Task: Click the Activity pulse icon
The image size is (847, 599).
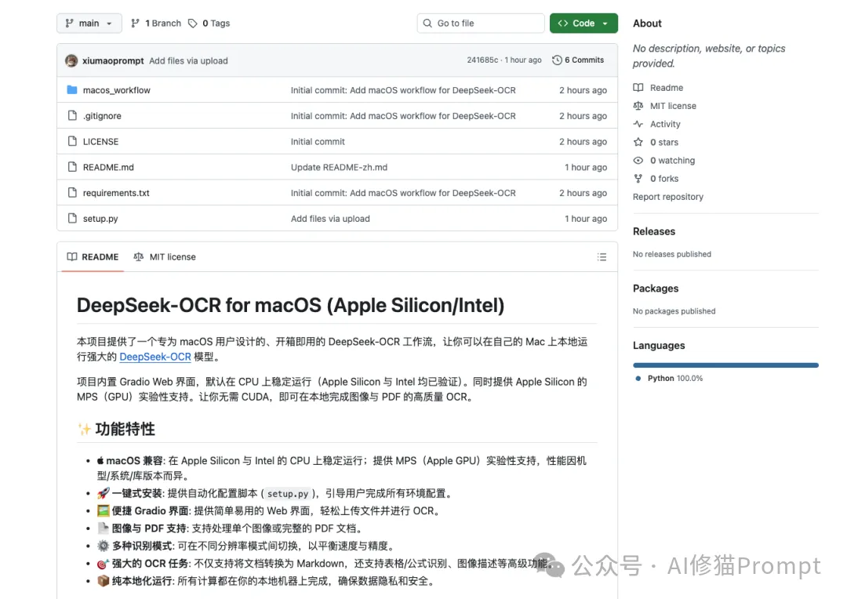Action: (x=638, y=124)
